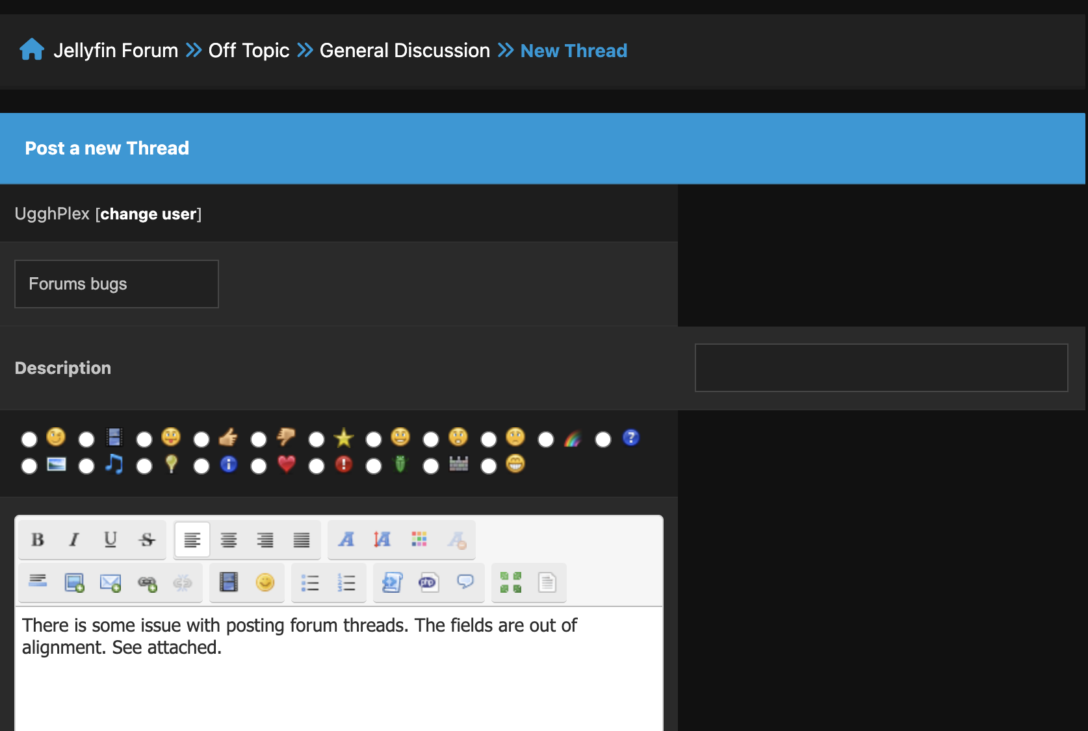1088x731 pixels.
Task: Select the thumbs up post icon radio
Action: tap(201, 440)
